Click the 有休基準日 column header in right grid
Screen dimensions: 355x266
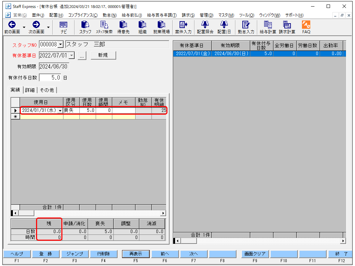(192, 46)
